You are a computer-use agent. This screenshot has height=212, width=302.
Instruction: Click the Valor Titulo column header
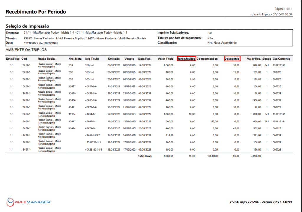coord(165,59)
